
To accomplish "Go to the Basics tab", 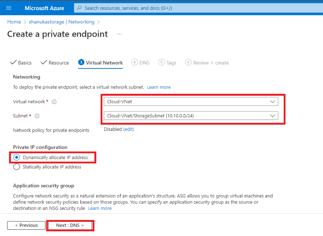I will click(21, 63).
